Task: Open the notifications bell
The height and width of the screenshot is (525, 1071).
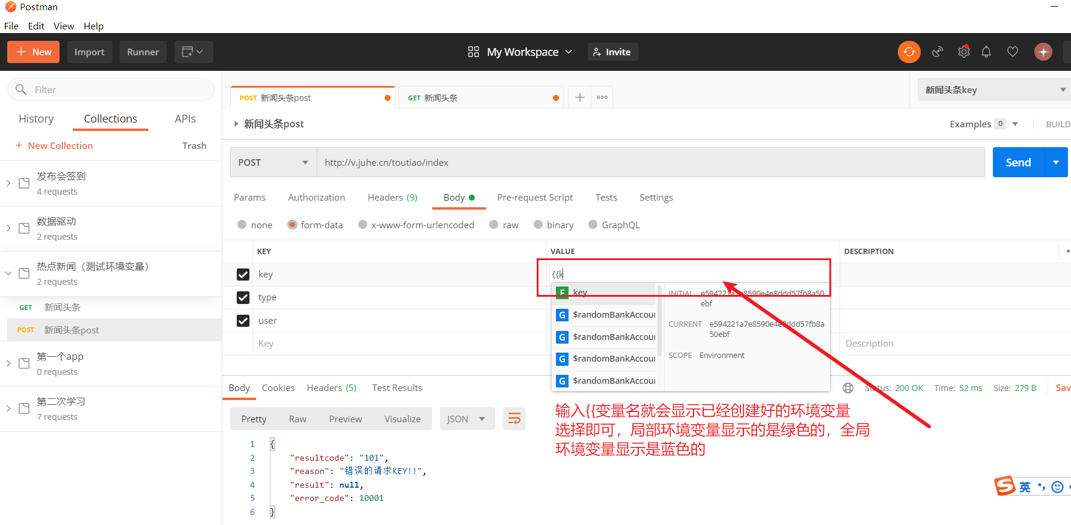Action: click(986, 52)
